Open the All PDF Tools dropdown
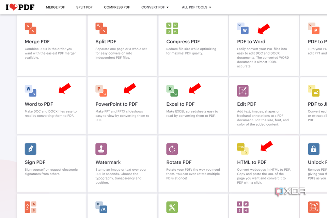Screen dimensions: 327x218 pyautogui.click(x=197, y=7)
